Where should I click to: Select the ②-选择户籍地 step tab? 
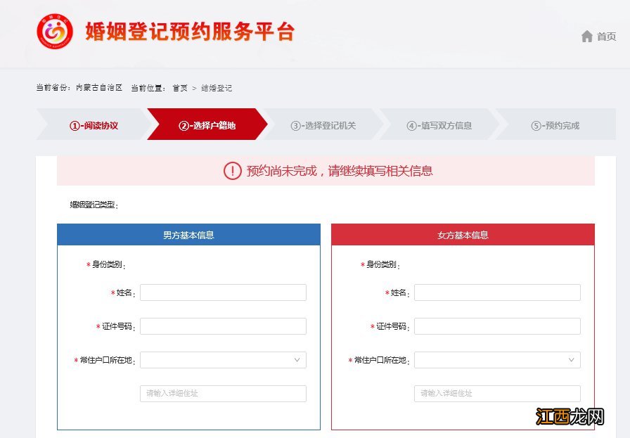(x=209, y=124)
